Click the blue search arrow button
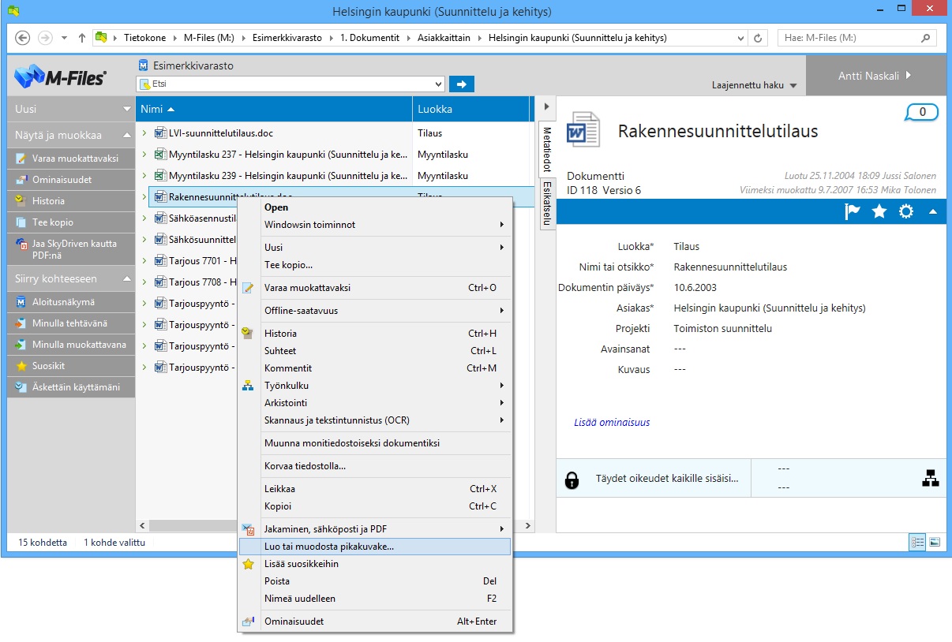The image size is (952, 642). (x=461, y=84)
